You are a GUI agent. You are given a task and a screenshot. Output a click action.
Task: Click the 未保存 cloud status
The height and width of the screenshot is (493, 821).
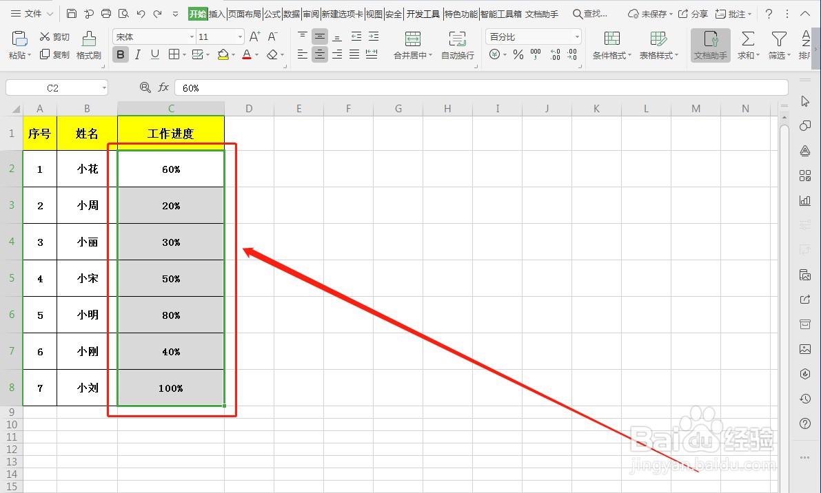650,14
